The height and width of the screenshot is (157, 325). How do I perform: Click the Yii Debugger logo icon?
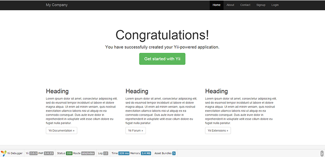4,153
